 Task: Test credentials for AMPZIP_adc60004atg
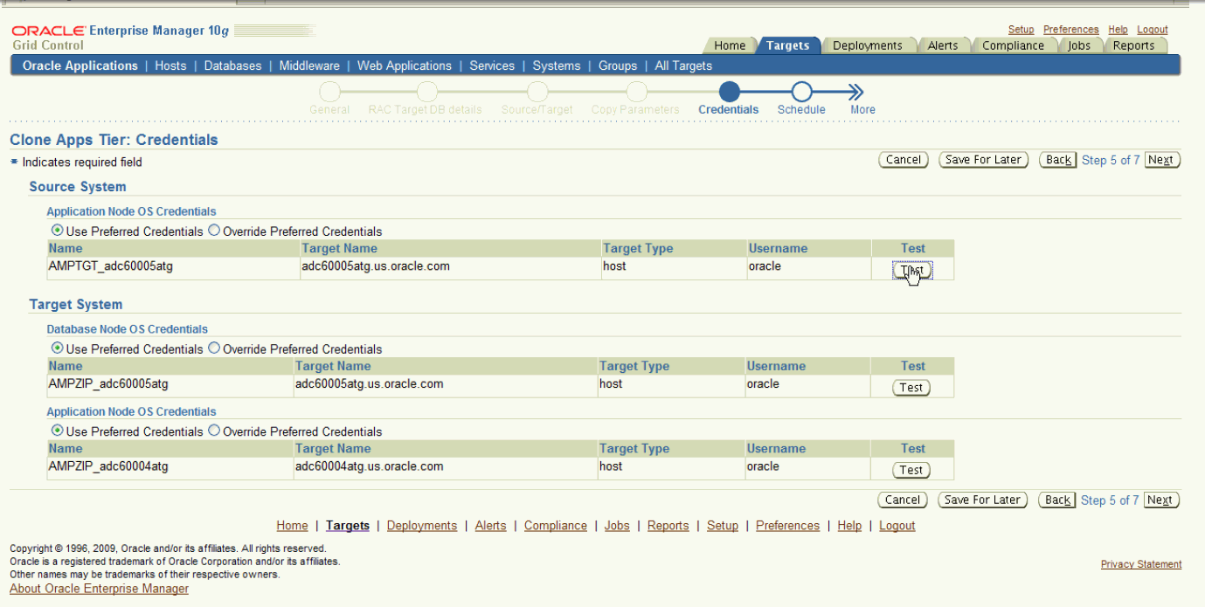[x=911, y=470]
